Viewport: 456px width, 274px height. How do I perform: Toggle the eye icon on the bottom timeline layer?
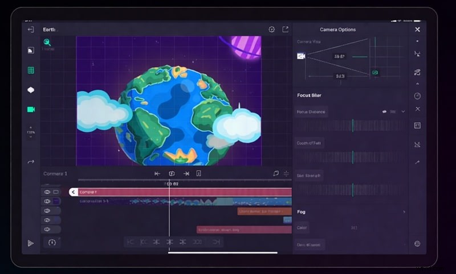coord(47,229)
